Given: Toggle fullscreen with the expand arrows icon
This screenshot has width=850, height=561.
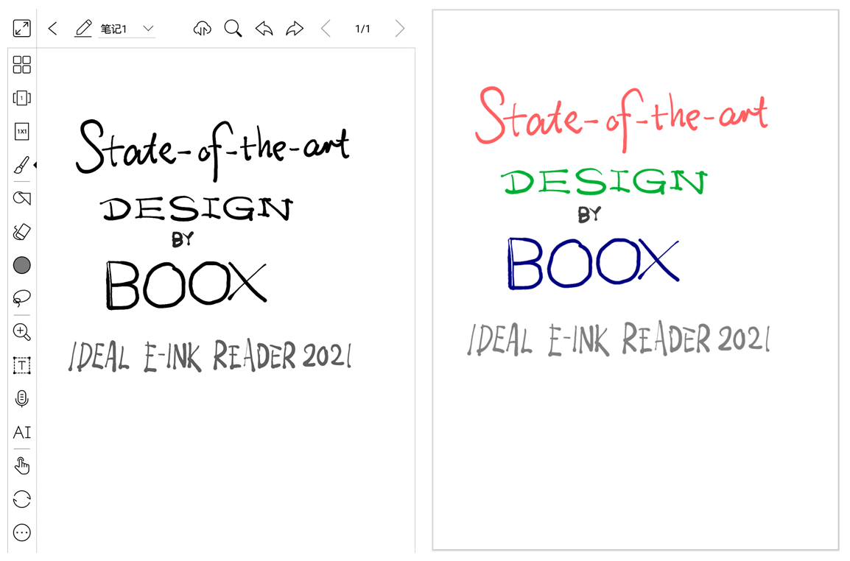Looking at the screenshot, I should tap(21, 28).
